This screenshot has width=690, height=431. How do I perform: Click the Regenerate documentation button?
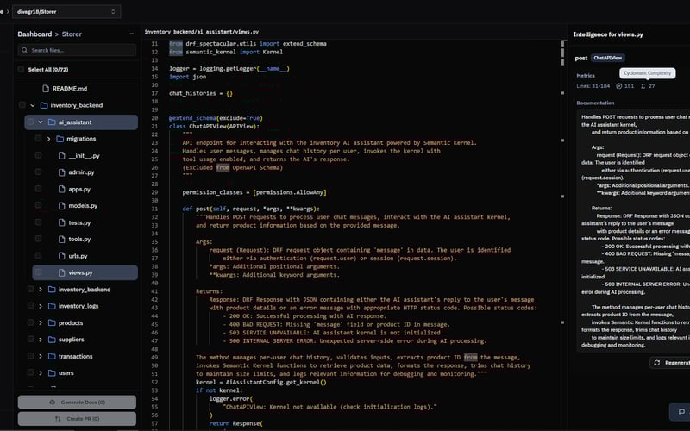[670, 363]
